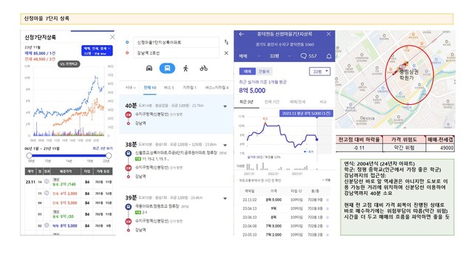Select the 비교 chart tab

[323, 102]
